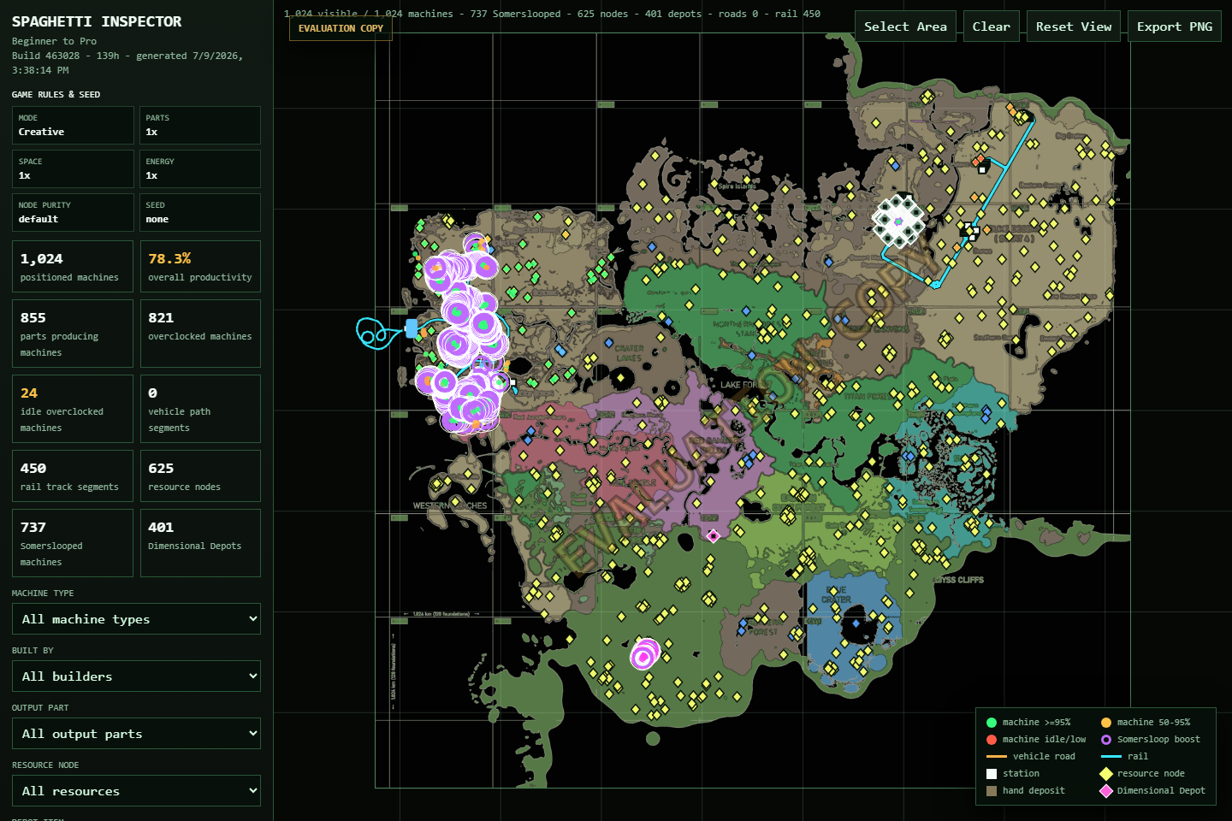The height and width of the screenshot is (821, 1232).
Task: Click the Mode Creative rule card
Action: (73, 125)
